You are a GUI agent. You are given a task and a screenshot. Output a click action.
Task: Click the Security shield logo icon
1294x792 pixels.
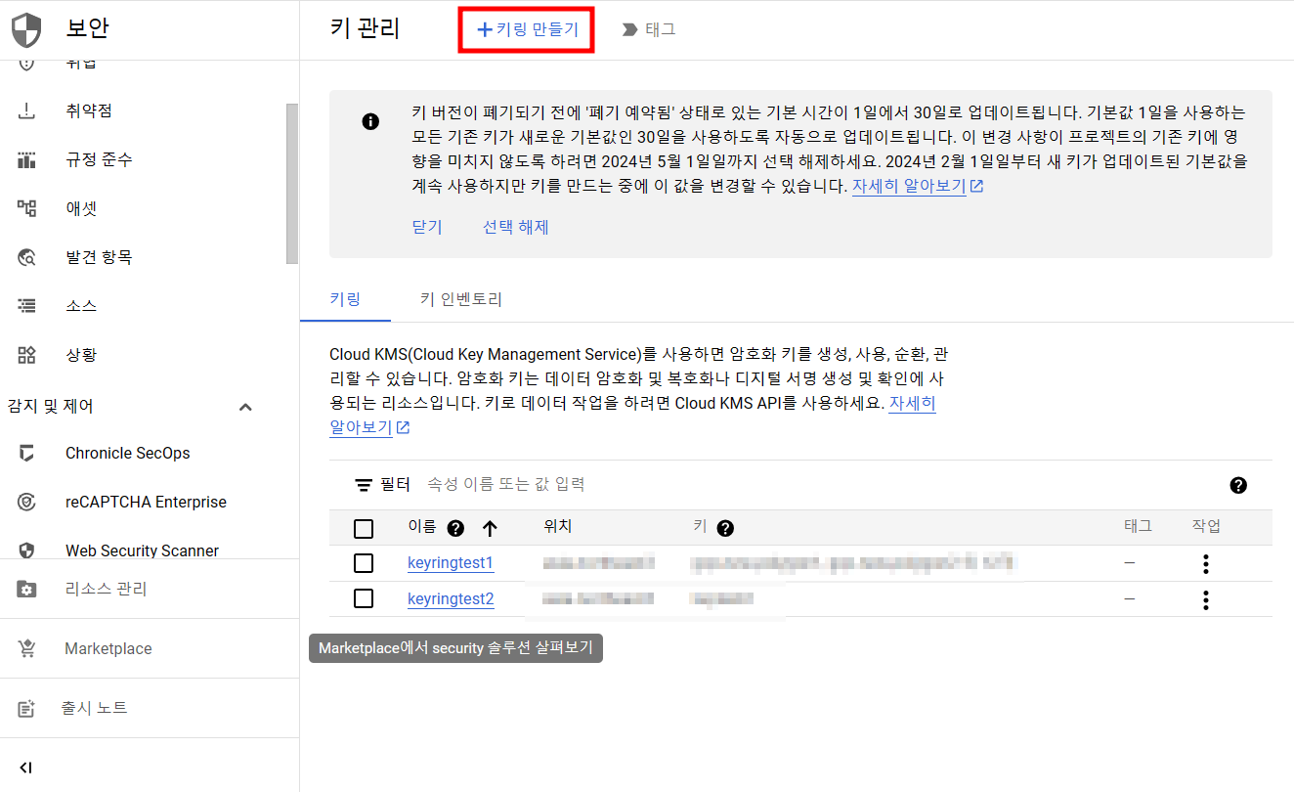26,30
